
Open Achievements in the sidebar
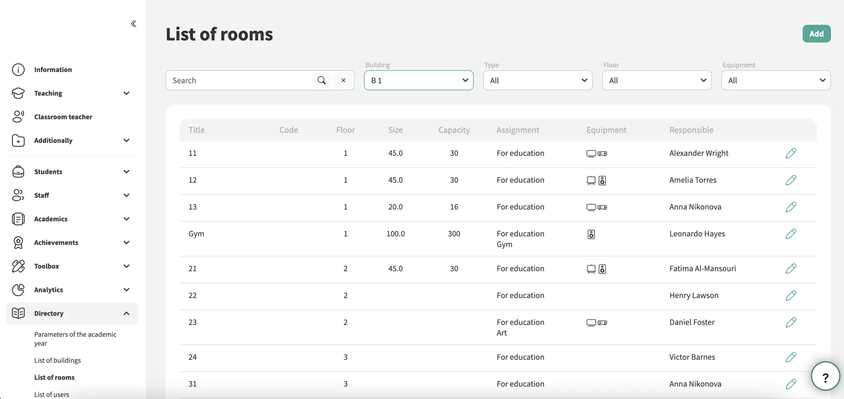coord(72,242)
